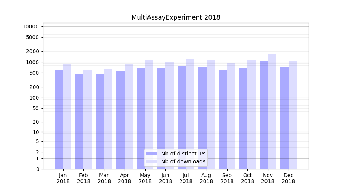Click the Nb of downloads legend swatch
Image resolution: width=343 pixels, height=190 pixels.
(151, 161)
